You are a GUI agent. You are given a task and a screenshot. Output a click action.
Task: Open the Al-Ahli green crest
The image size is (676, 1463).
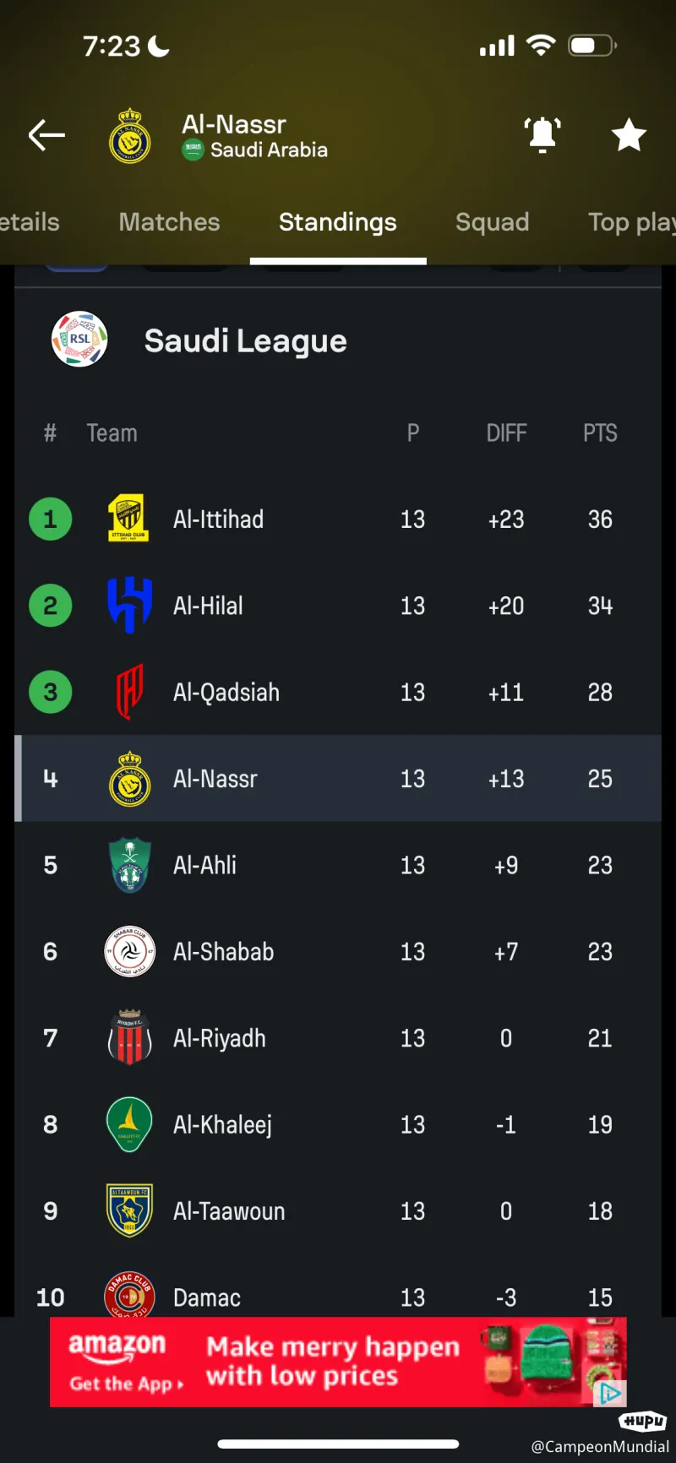(129, 865)
